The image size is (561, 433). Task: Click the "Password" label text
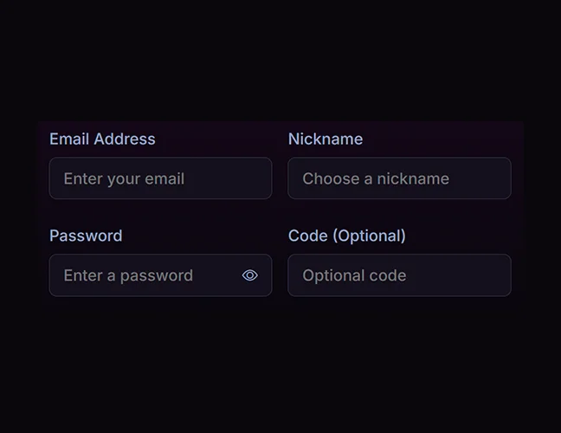pyautogui.click(x=86, y=236)
